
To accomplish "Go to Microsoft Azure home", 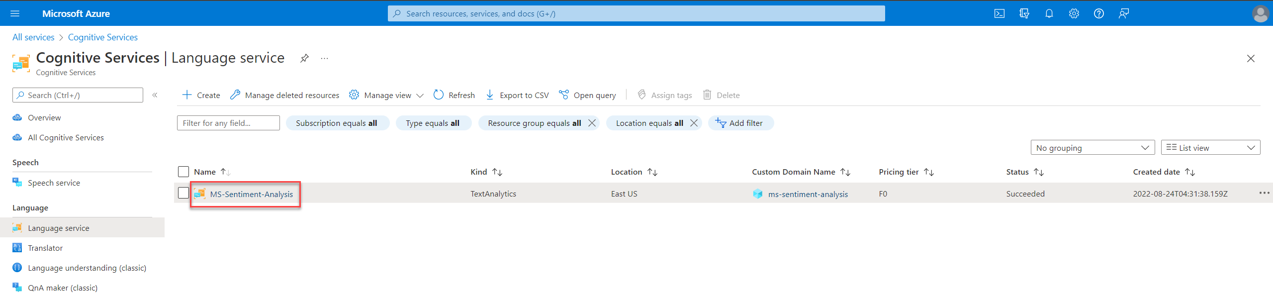I will click(x=76, y=13).
